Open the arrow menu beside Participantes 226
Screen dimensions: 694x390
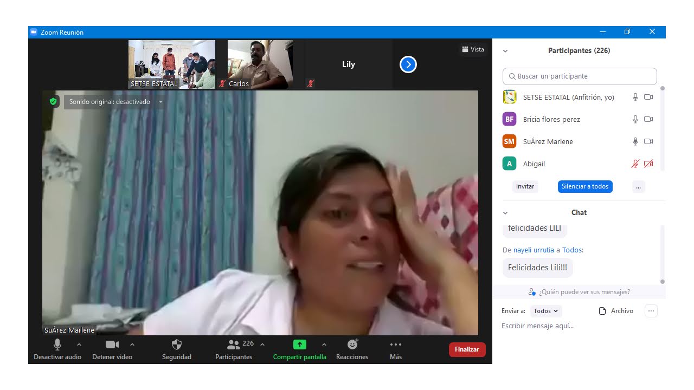coord(262,344)
